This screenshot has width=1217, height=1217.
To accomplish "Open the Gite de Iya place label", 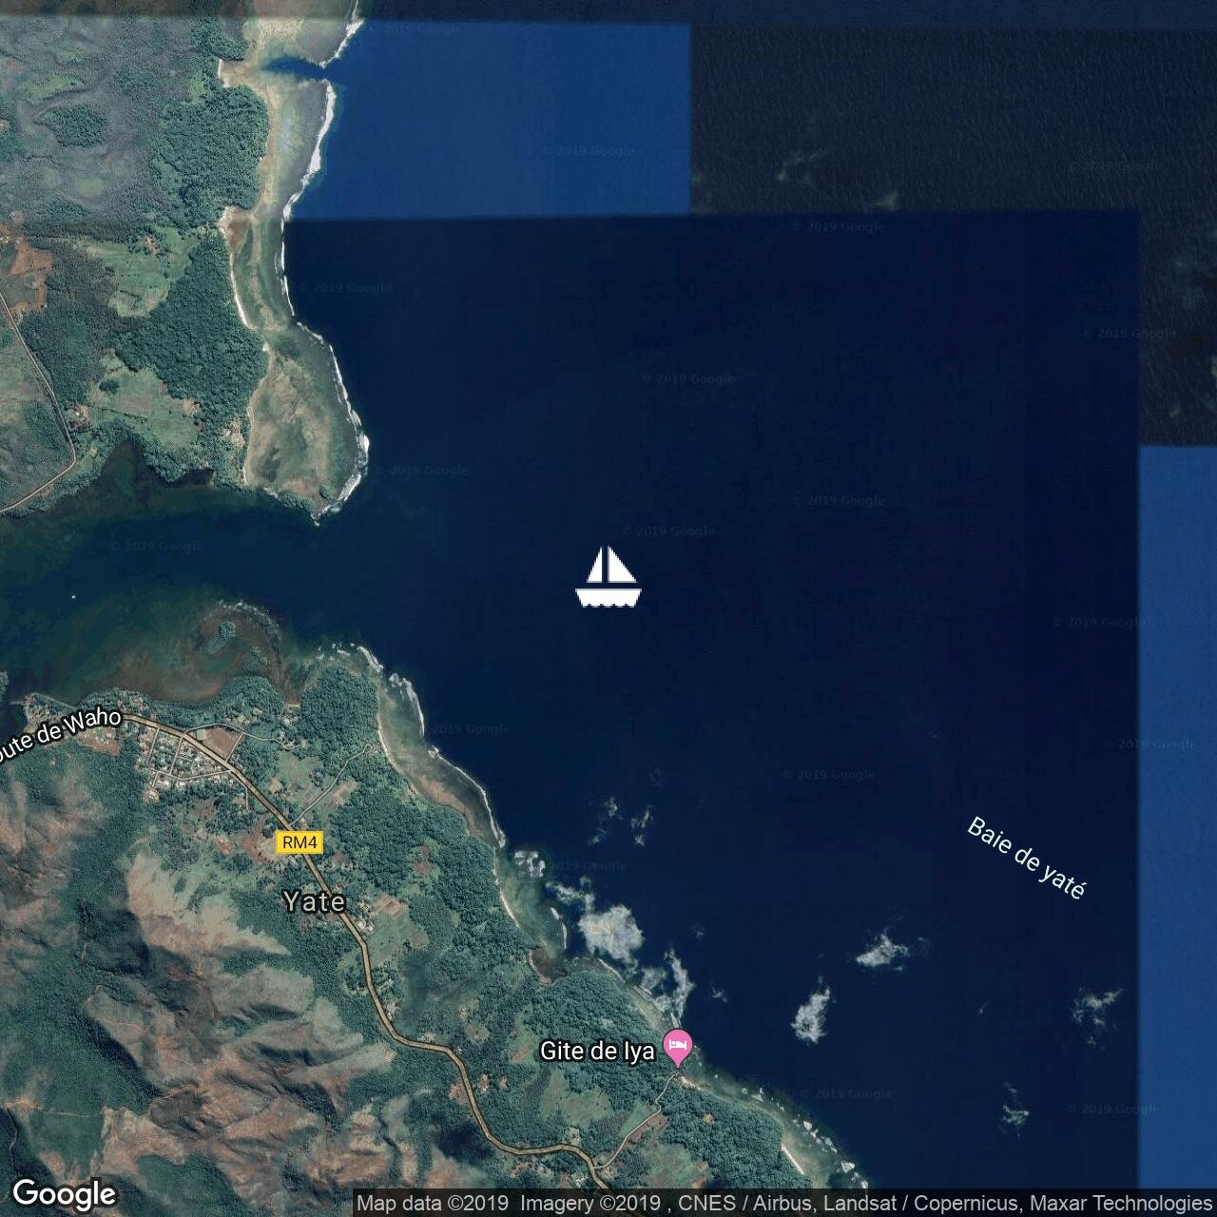I will (597, 1051).
